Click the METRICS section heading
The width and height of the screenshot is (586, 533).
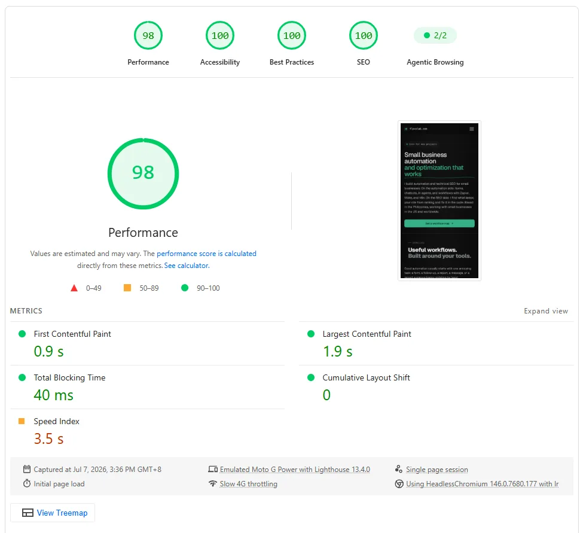[26, 311]
